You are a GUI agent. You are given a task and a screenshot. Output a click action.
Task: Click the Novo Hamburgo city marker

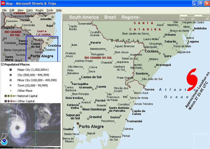(x=81, y=107)
